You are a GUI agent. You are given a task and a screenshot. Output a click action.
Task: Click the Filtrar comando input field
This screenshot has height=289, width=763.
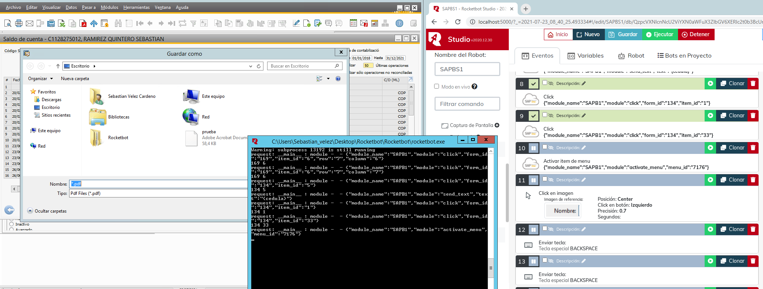click(467, 104)
